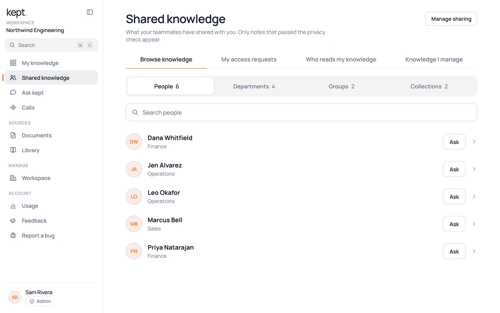Expand Priya Natarajan's row chevron
This screenshot has height=313, width=500.
click(474, 251)
